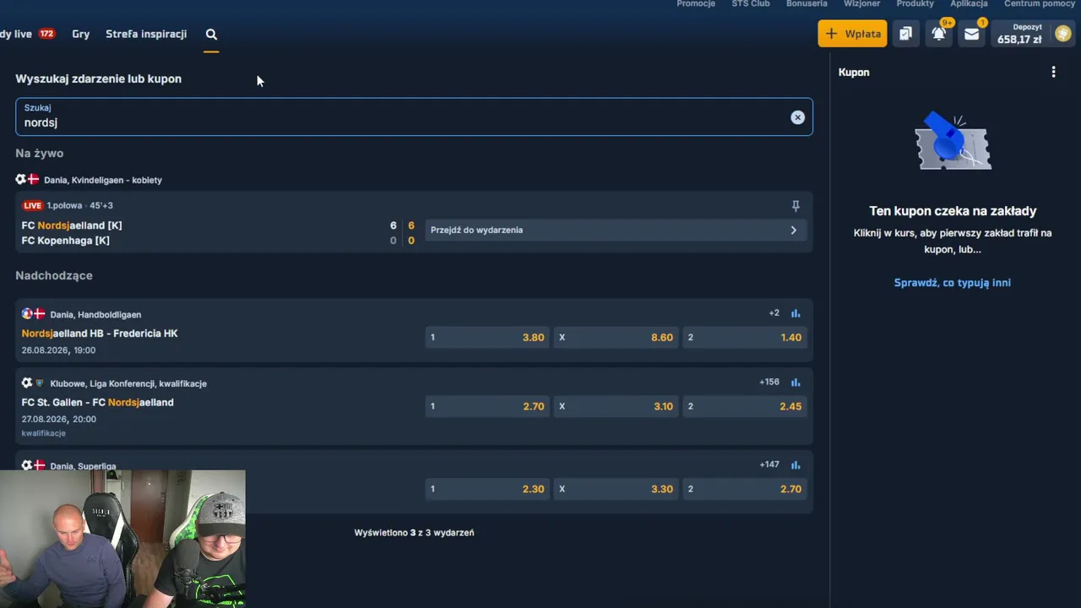
Task: Open the messages envelope icon
Action: pos(972,34)
